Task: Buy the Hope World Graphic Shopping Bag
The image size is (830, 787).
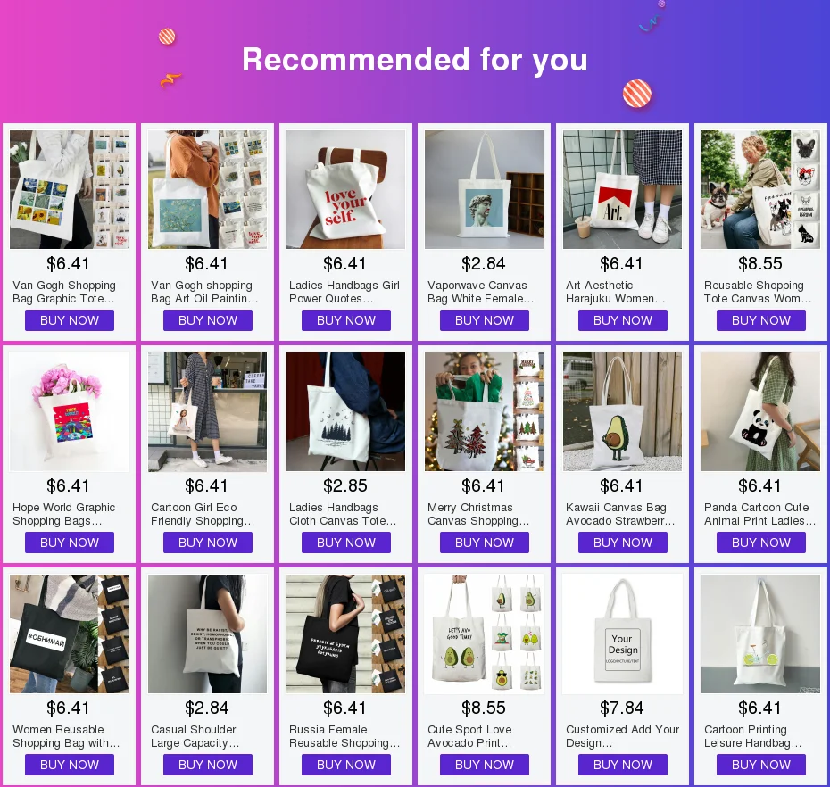Action: (x=70, y=543)
